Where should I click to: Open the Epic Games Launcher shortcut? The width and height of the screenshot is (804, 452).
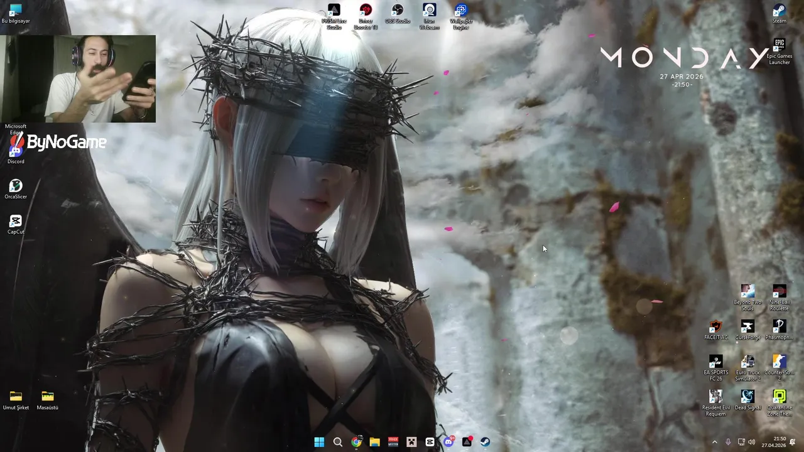tap(780, 51)
